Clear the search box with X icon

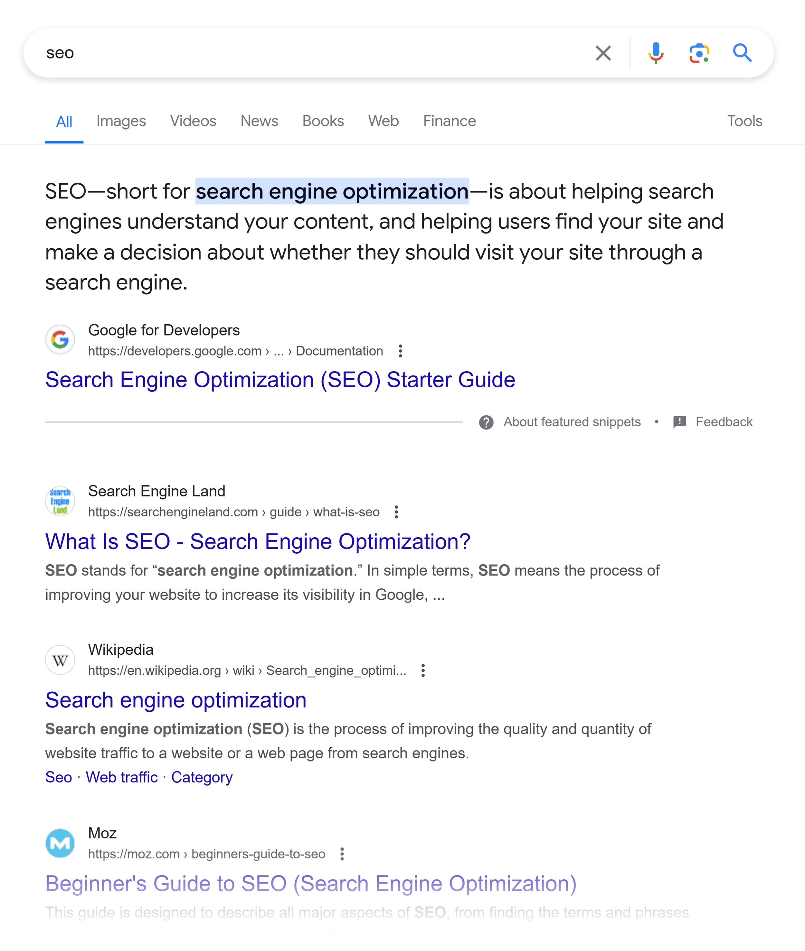tap(603, 53)
